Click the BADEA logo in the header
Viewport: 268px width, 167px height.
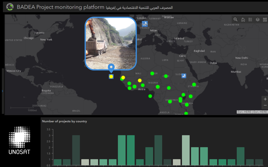tap(10, 7)
